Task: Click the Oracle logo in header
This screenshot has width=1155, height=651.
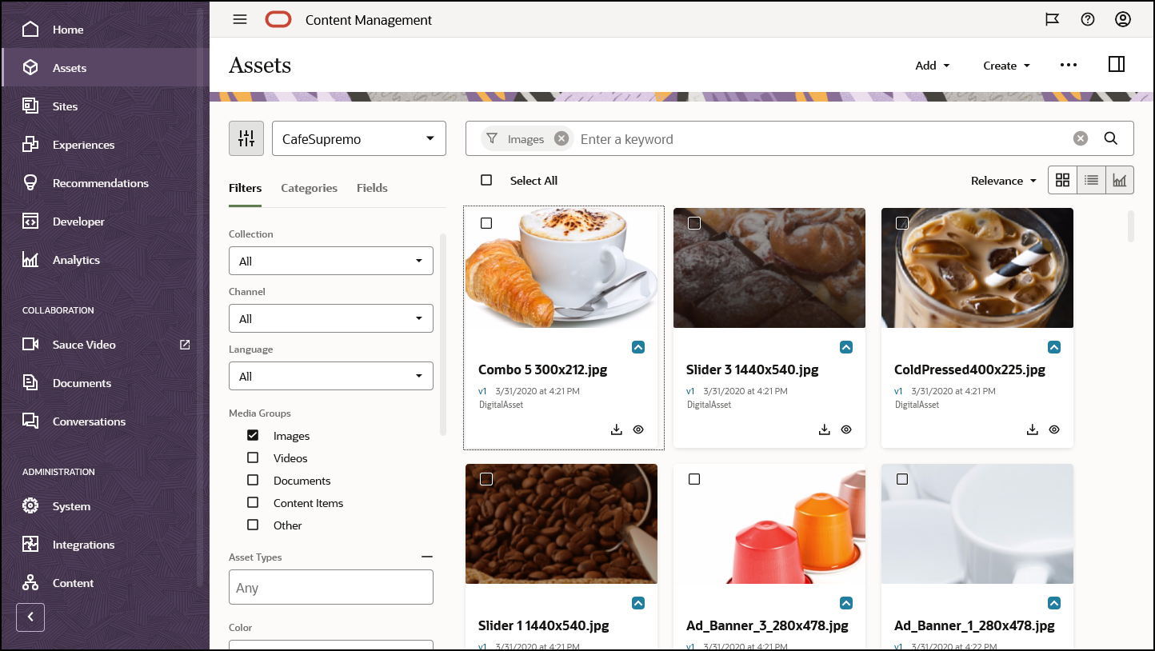Action: [278, 20]
